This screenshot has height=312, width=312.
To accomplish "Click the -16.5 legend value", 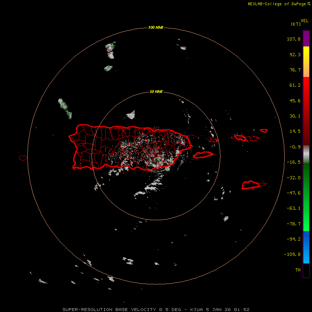I will click(294, 162).
